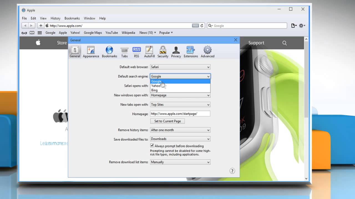355x199 pixels.
Task: Collapse Default search engine dropdown
Action: [180, 76]
